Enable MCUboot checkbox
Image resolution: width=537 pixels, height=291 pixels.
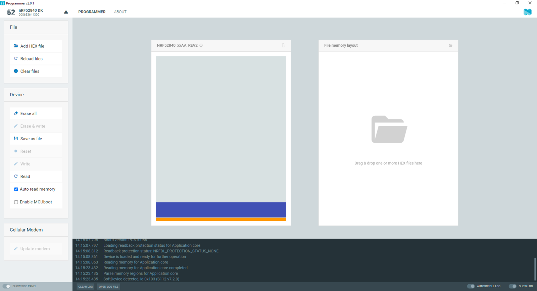[16, 202]
